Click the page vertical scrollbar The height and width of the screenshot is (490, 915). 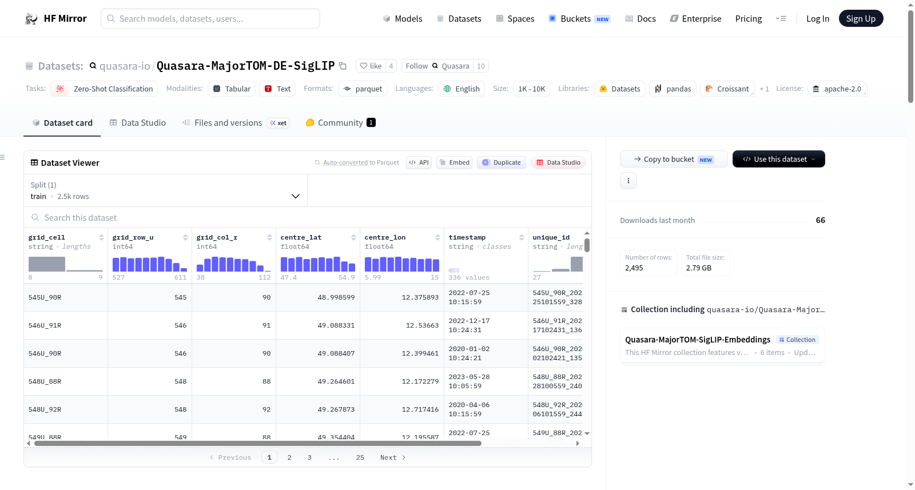(x=911, y=56)
